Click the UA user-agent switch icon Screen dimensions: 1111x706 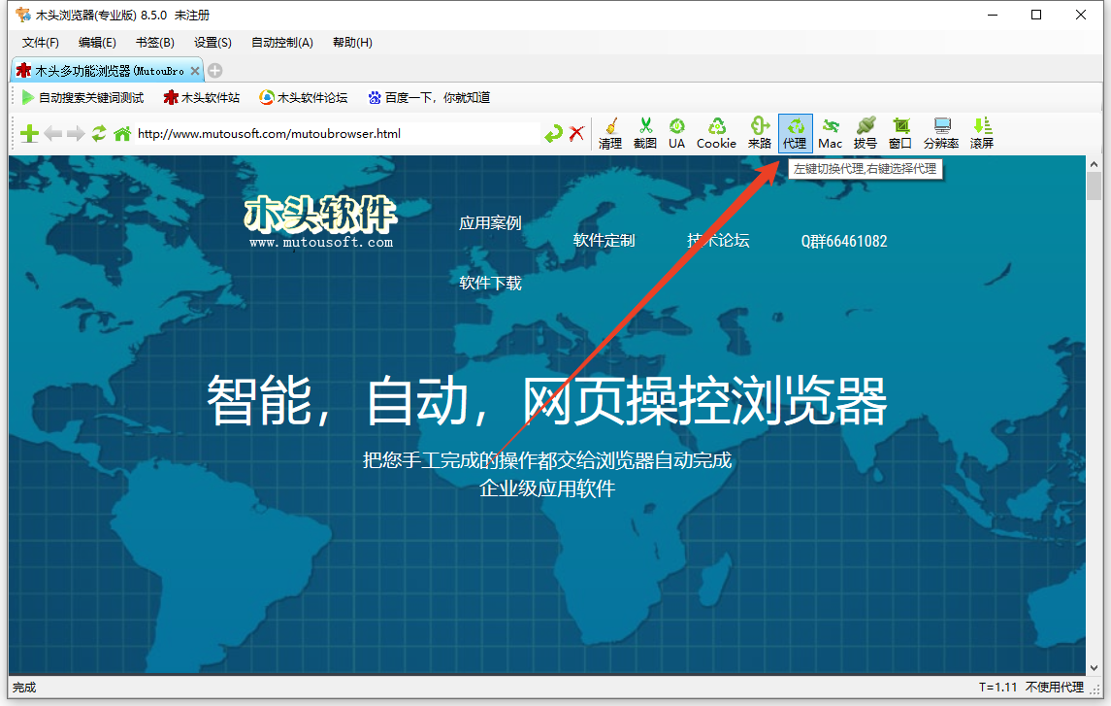click(676, 131)
